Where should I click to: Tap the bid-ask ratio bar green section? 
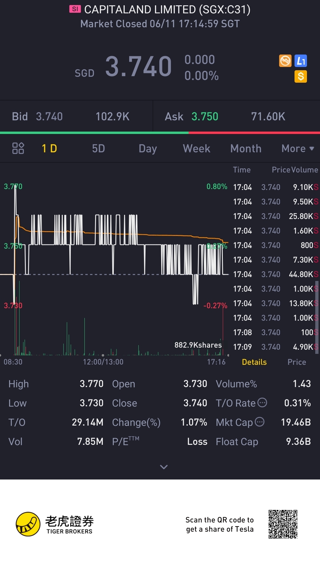click(x=94, y=133)
